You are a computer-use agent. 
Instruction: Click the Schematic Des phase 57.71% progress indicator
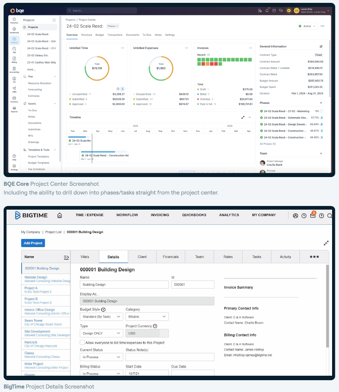point(322,118)
